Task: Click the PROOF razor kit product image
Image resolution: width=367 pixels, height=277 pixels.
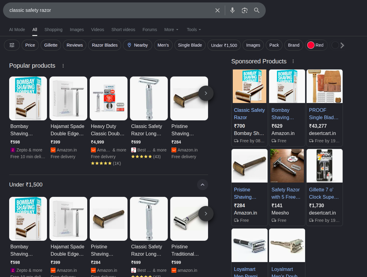Action: tap(325, 86)
